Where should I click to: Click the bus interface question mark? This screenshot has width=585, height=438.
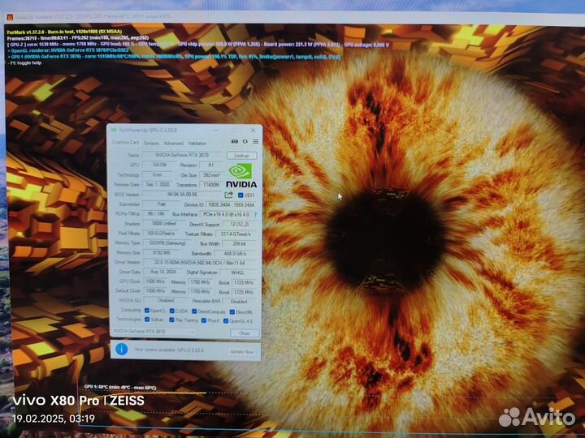[256, 214]
